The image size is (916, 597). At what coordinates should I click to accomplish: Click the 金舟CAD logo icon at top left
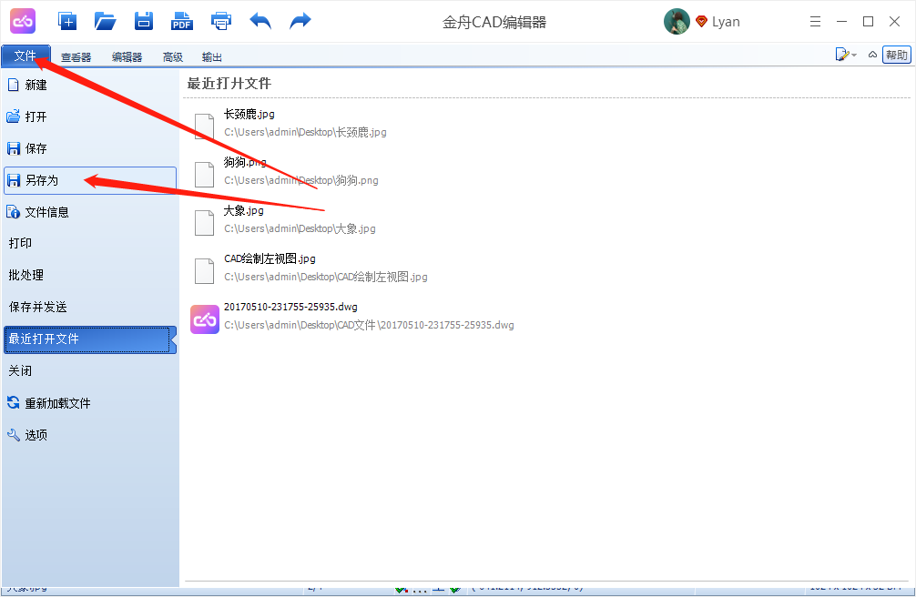pyautogui.click(x=22, y=20)
